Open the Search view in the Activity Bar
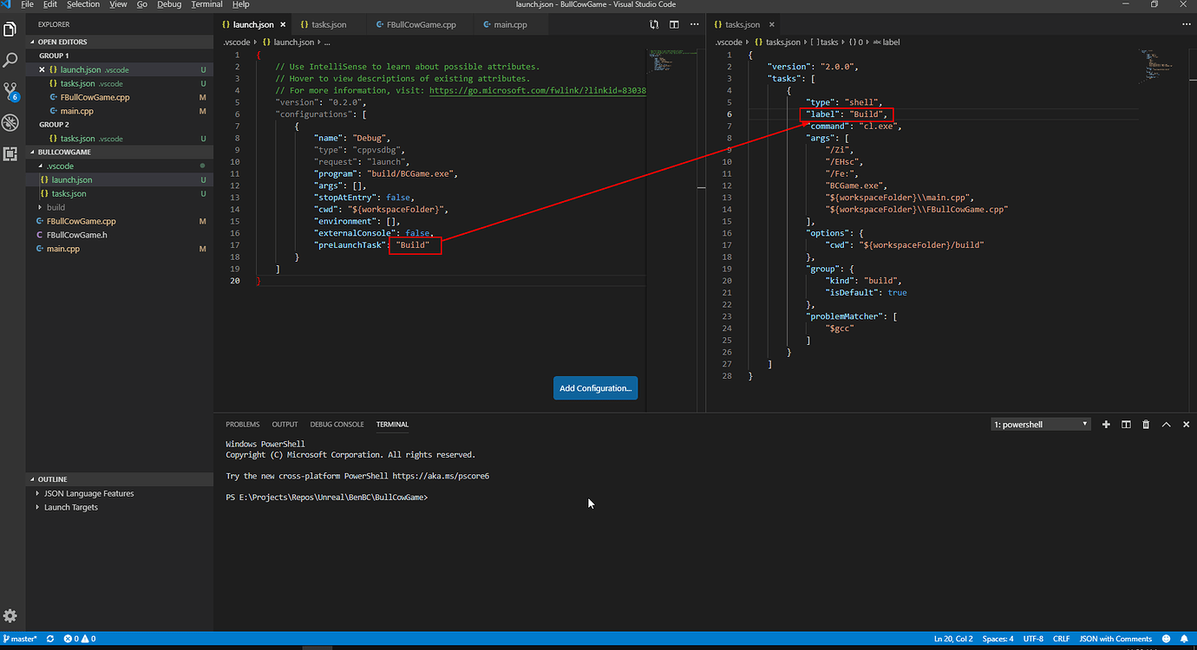1197x650 pixels. click(x=10, y=61)
